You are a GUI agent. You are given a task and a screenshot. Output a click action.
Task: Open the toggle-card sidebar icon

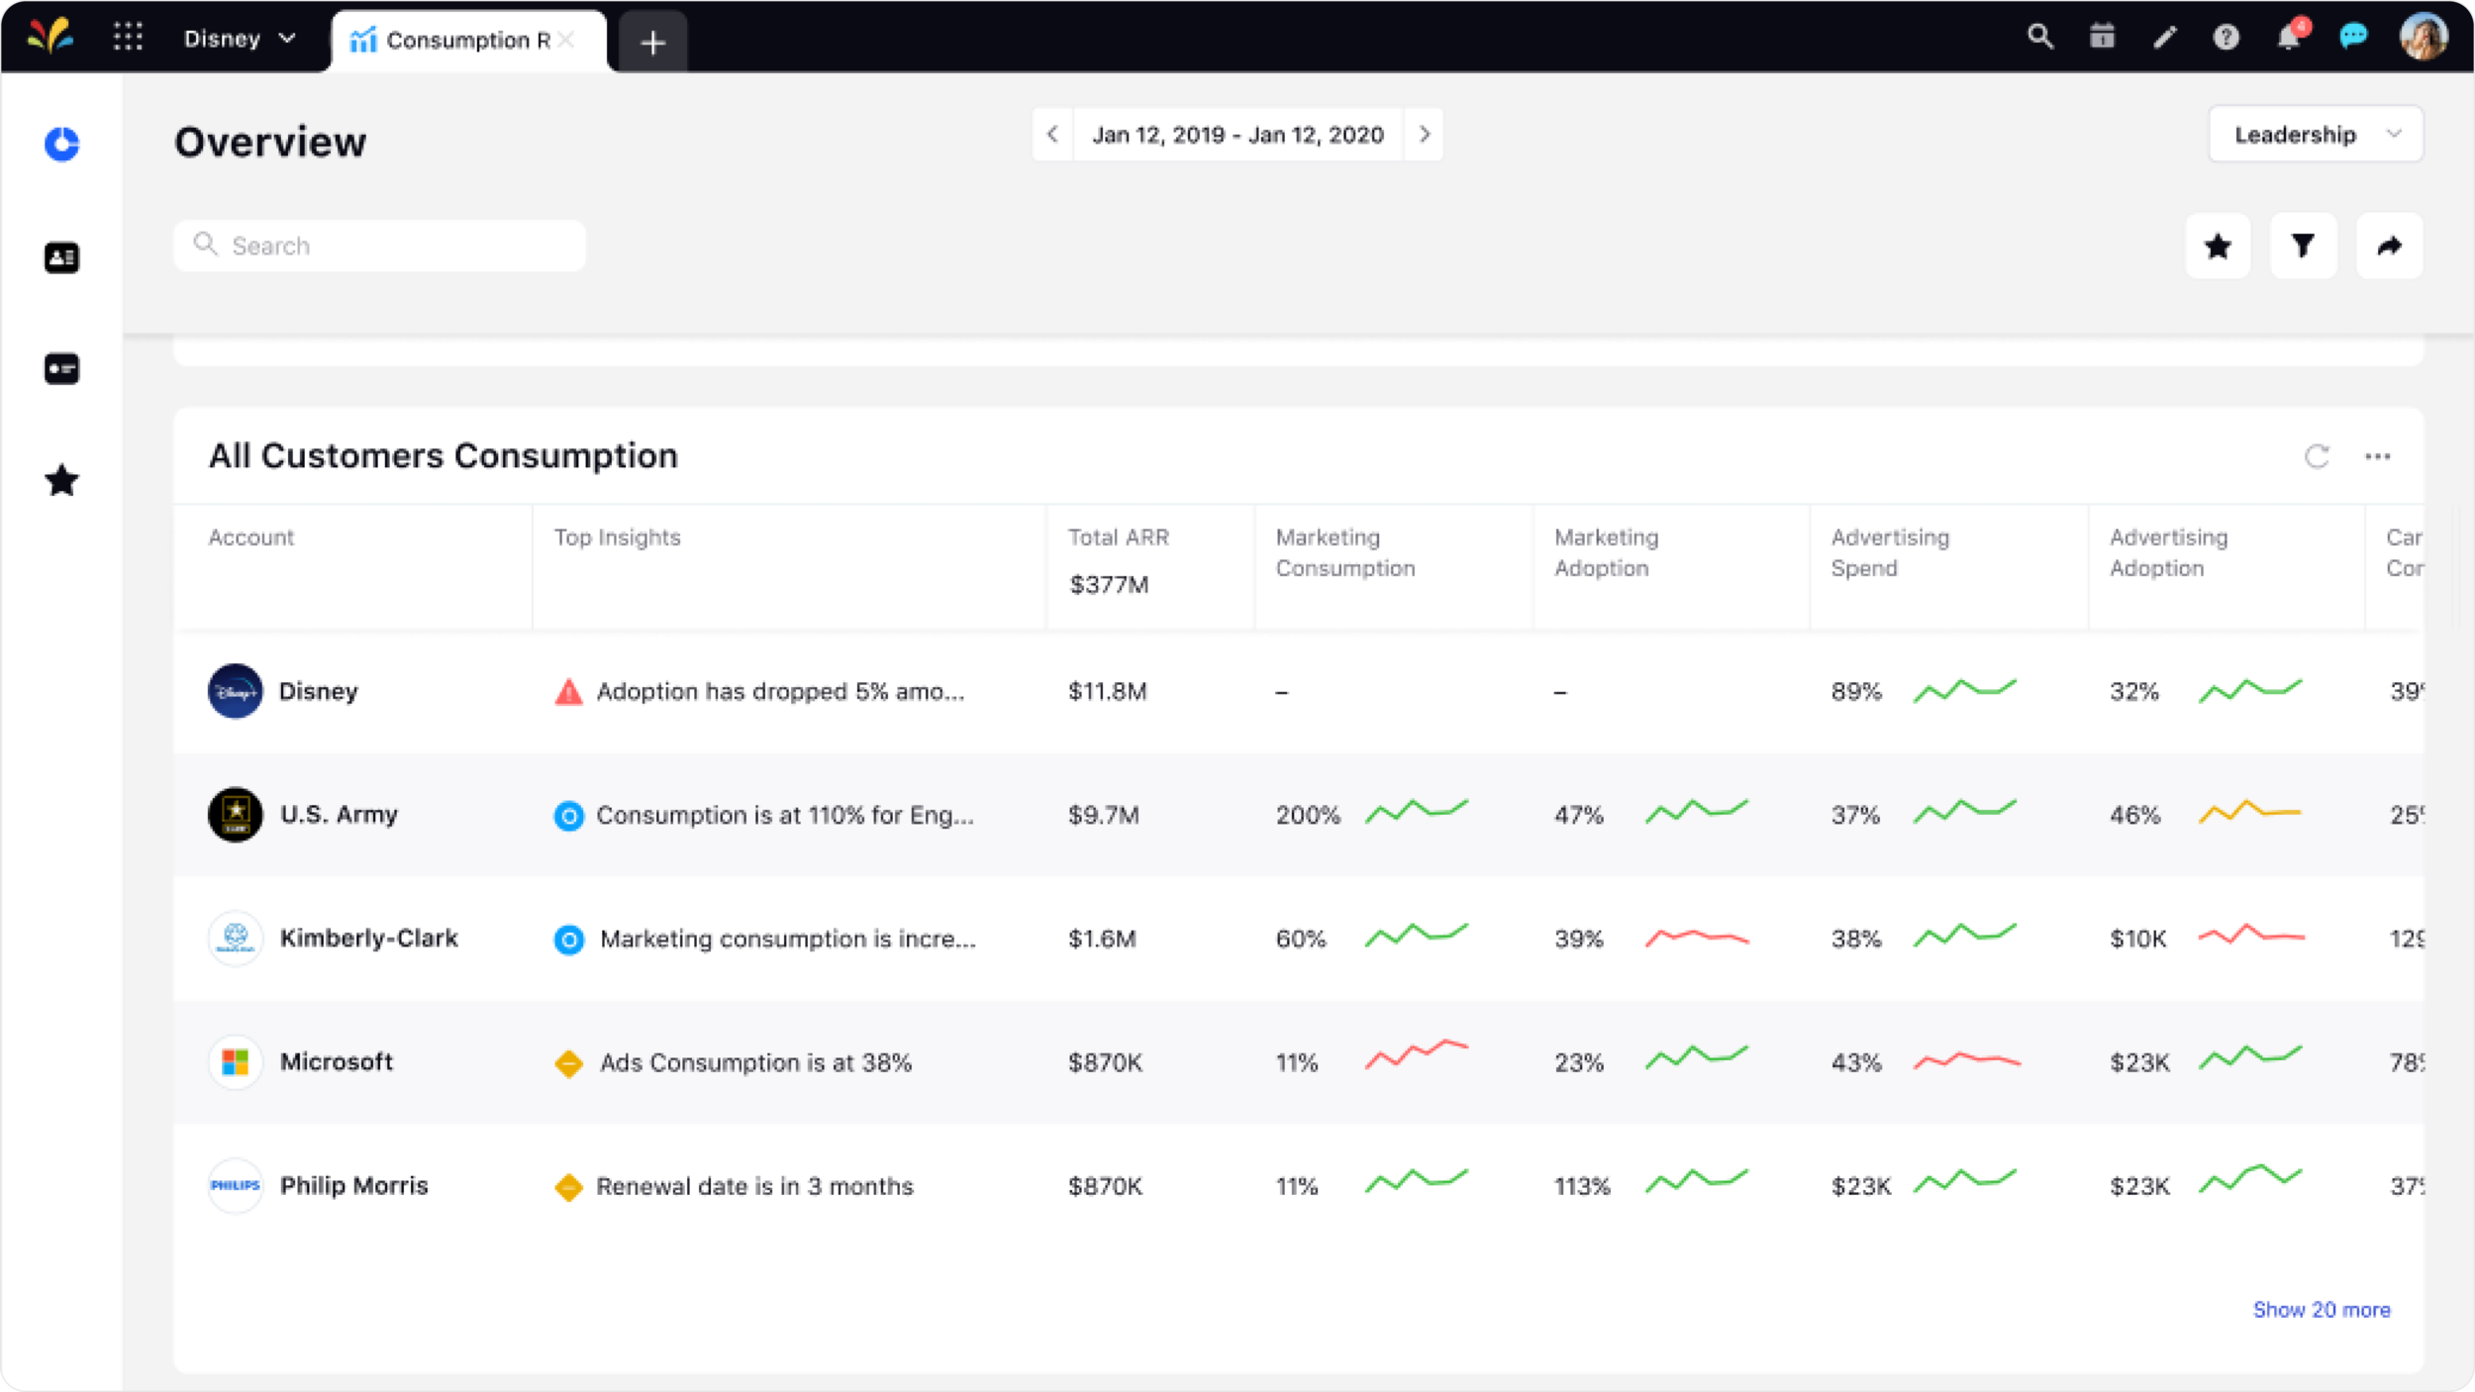pos(61,369)
